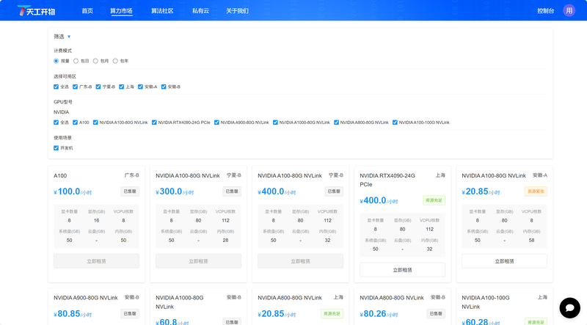The height and width of the screenshot is (325, 587).
Task: Click the NVIDIA A900-80G NVLink card title
Action: click(x=86, y=298)
